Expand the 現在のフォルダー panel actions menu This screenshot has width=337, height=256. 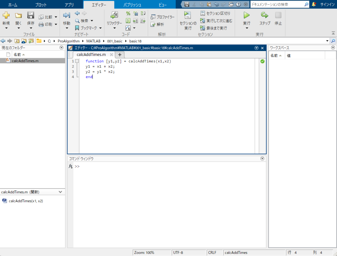pos(61,48)
